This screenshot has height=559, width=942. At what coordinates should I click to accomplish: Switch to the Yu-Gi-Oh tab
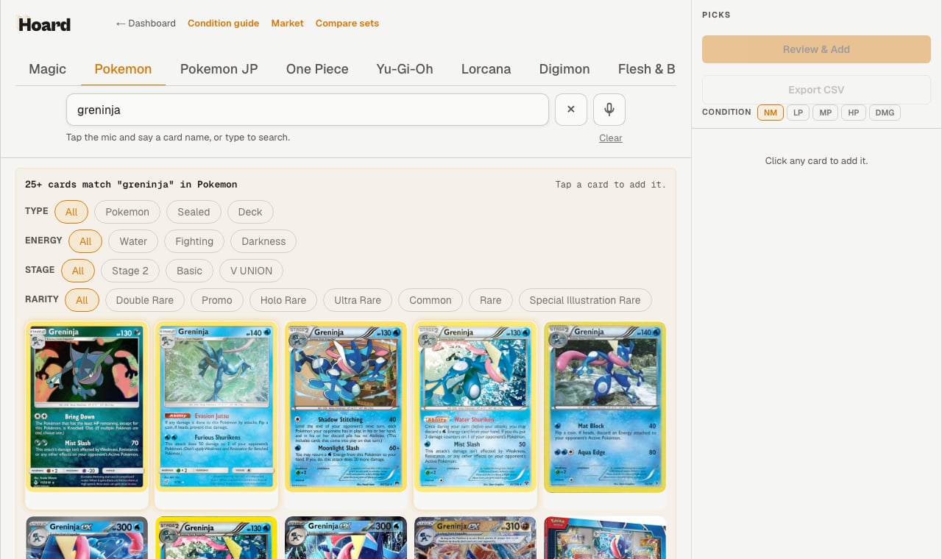405,69
